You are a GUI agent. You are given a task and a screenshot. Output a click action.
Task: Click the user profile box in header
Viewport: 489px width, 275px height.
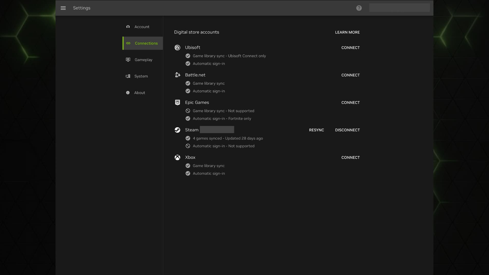(399, 8)
